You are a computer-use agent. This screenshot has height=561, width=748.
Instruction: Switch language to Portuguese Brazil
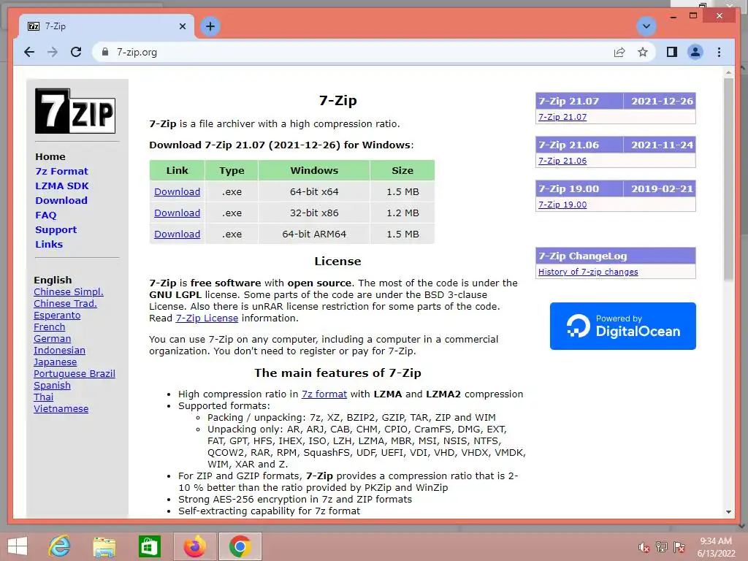(x=74, y=373)
